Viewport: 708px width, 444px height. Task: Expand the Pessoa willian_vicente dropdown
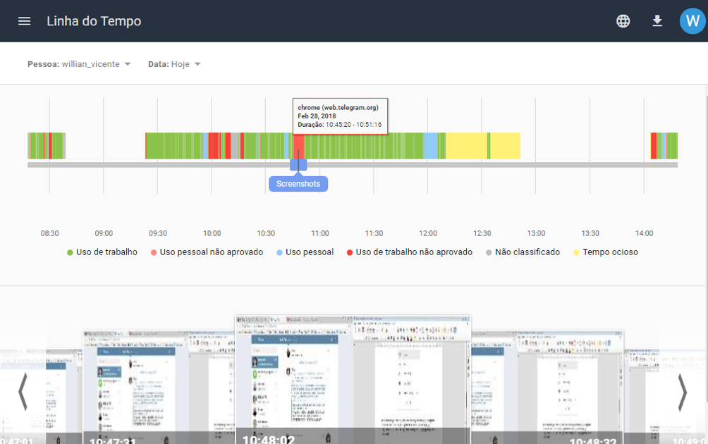tap(80, 64)
